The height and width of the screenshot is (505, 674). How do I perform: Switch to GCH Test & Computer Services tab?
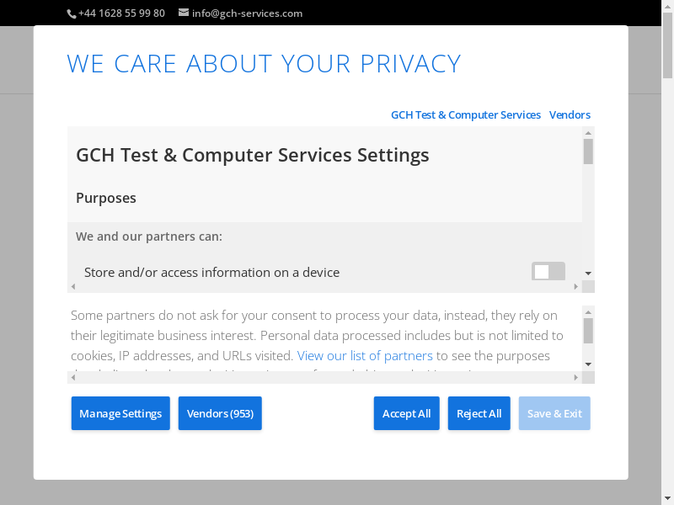tap(465, 114)
